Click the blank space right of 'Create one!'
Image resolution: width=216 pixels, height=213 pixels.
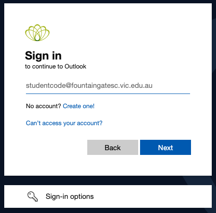pos(141,106)
